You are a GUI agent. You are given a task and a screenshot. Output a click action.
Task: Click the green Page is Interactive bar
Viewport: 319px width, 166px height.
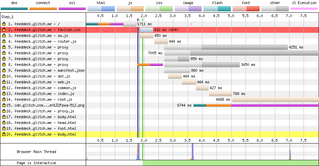[231, 163]
